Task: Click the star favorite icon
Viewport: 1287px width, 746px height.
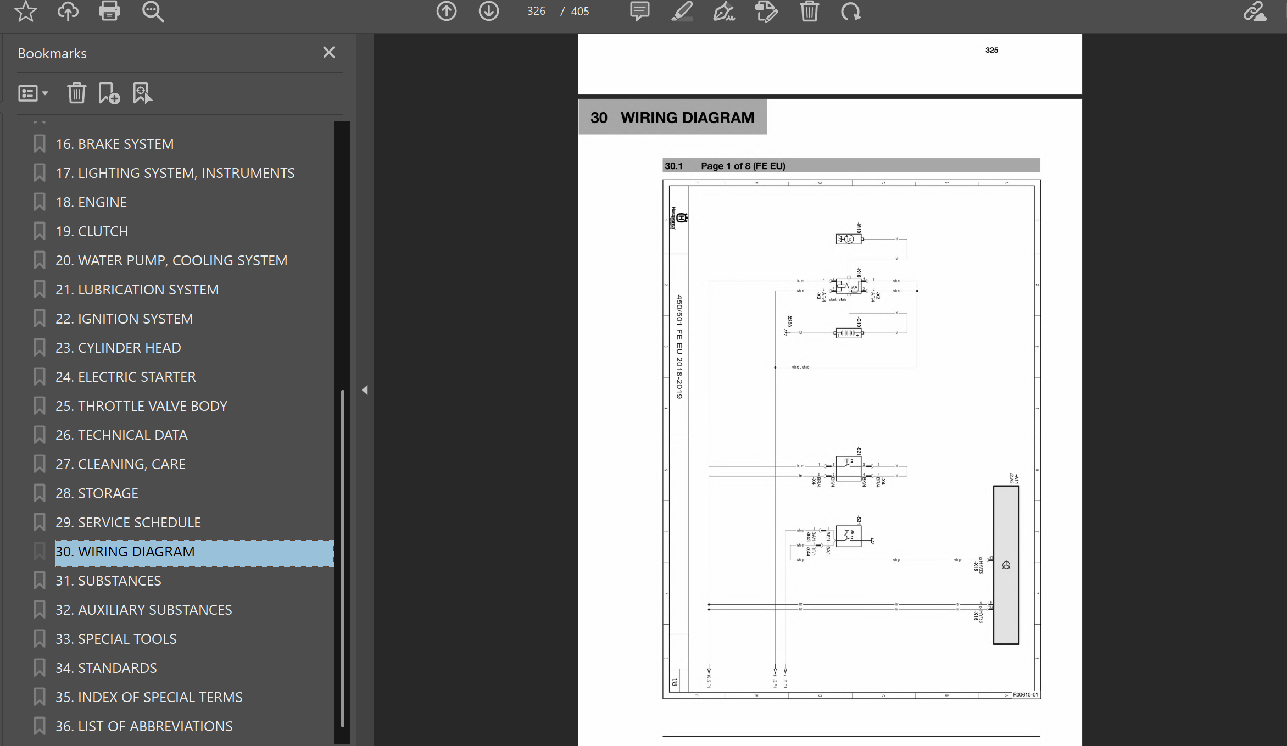Action: coord(25,11)
